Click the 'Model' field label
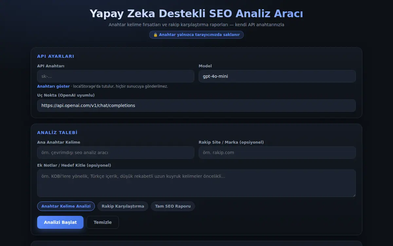The height and width of the screenshot is (246, 393). [205, 66]
